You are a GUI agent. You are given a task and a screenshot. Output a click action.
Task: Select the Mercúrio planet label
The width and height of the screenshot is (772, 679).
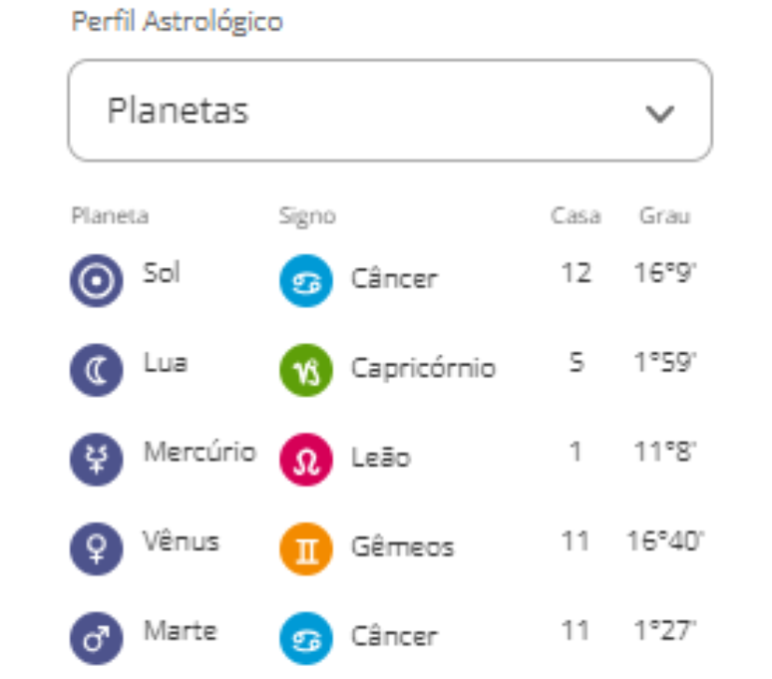199,452
